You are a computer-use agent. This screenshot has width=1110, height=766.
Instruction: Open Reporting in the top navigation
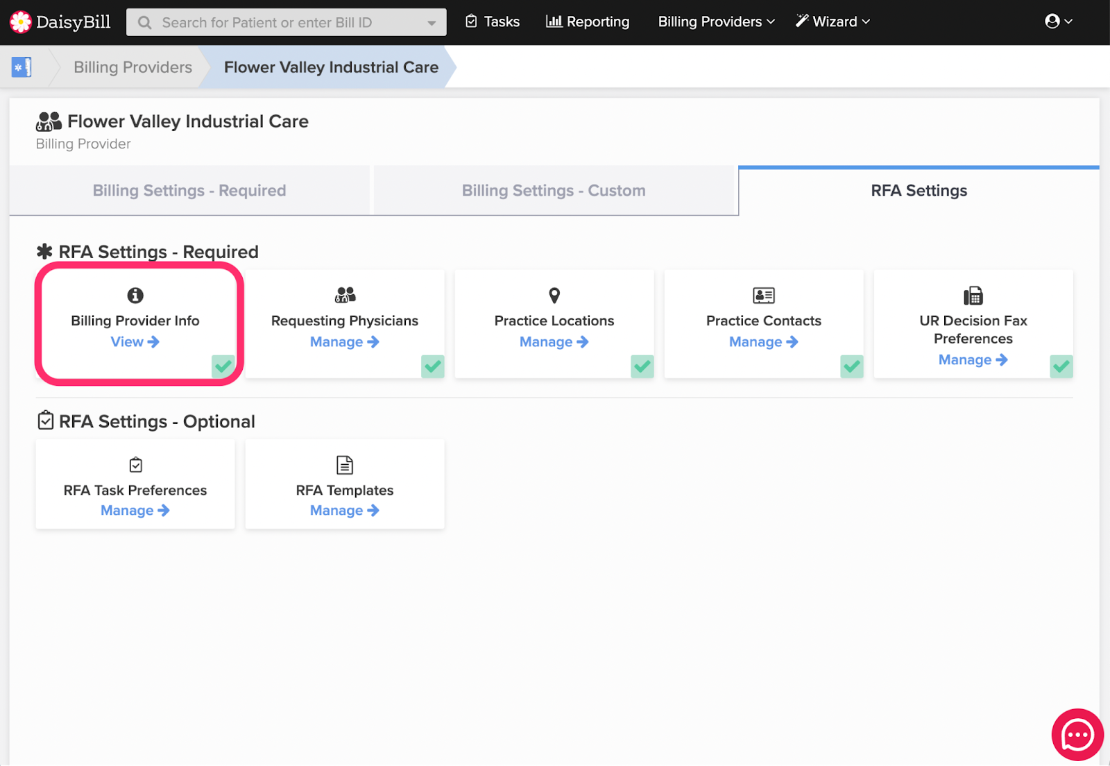pos(588,22)
